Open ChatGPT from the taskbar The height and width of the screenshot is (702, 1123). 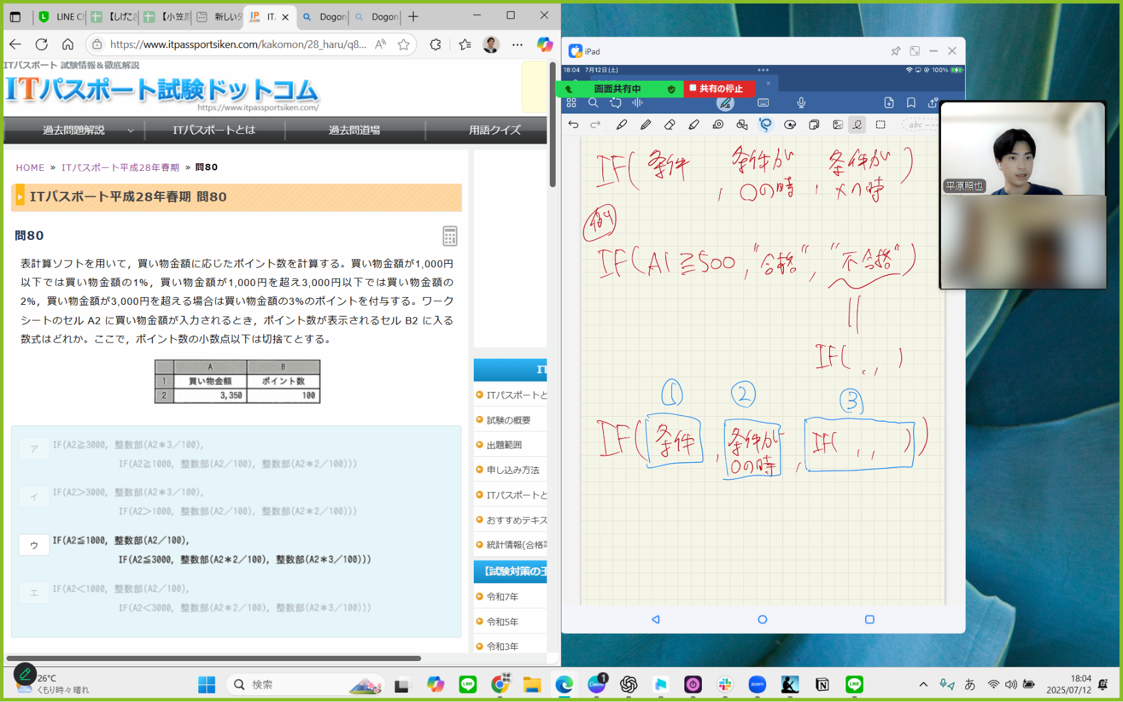[628, 684]
